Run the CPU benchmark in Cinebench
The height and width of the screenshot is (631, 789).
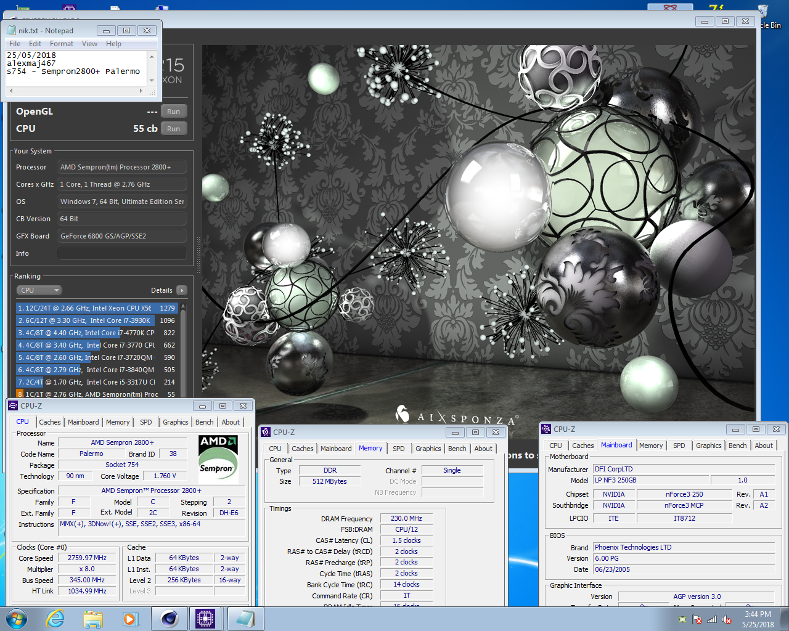173,129
